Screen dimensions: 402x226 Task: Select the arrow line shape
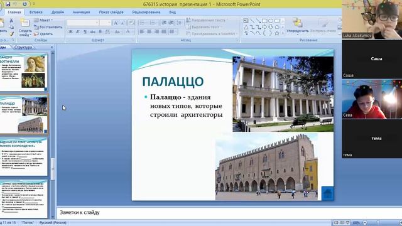click(x=258, y=21)
